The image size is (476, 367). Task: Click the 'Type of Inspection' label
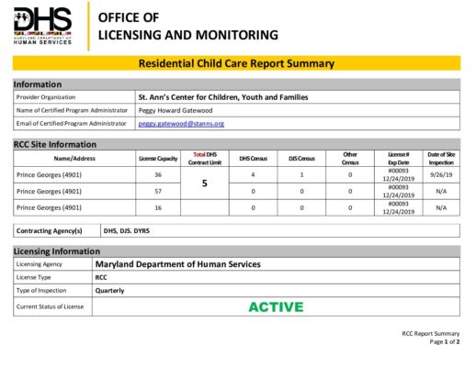tap(41, 291)
